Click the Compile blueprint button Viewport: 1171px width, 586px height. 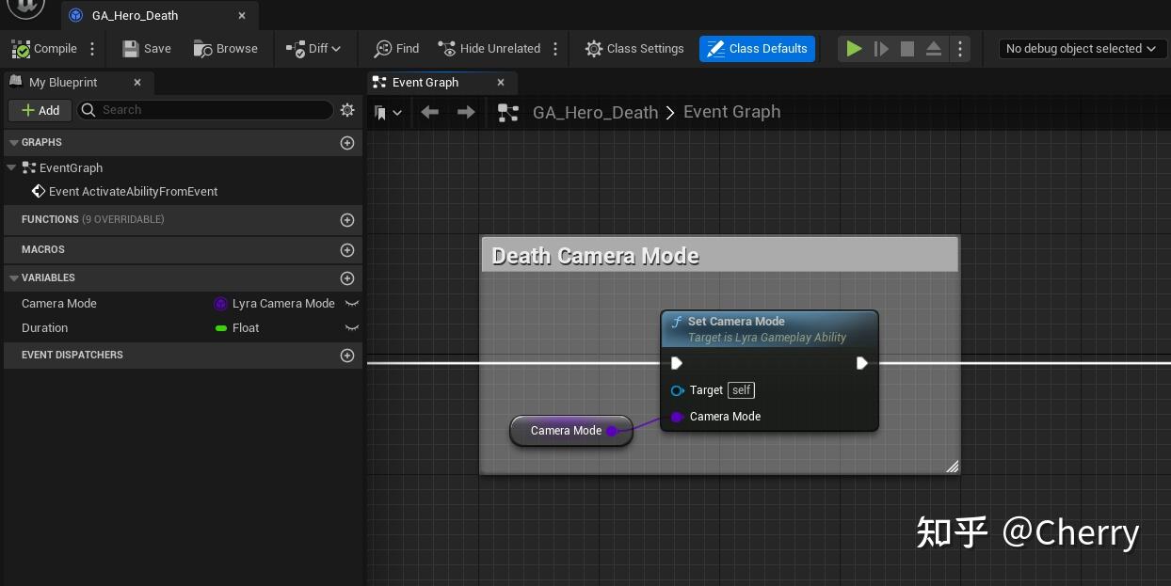[44, 49]
